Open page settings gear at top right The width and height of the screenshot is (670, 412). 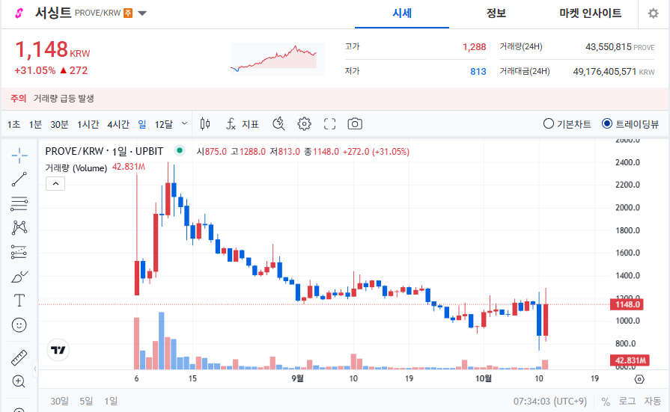coord(654,13)
